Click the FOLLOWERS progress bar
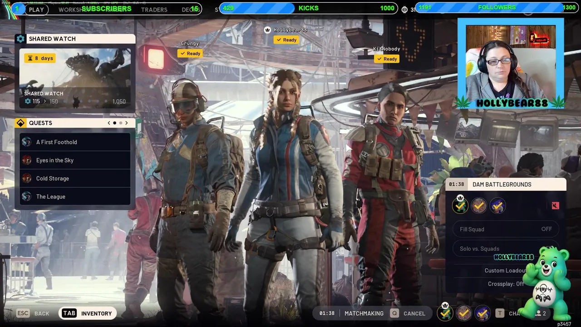Image resolution: width=581 pixels, height=327 pixels. pyautogui.click(x=497, y=8)
